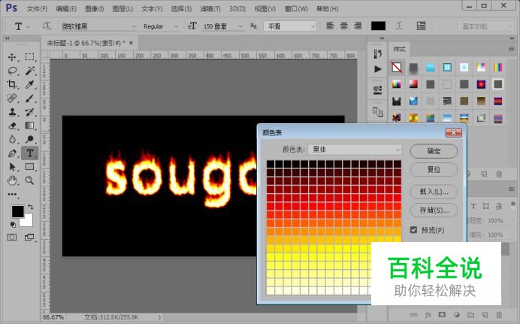520x324 pixels.
Task: Expand the toolbox panel chevrons
Action: (8, 39)
